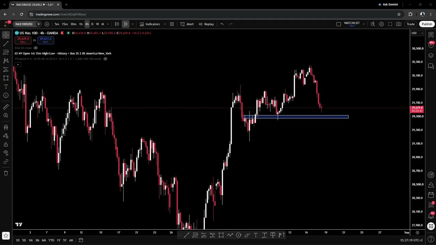Screen dimensions: 436x245
Task: Expand the favorite indicators dropdown arrow
Action: point(165,24)
